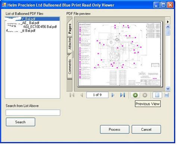Click the green Previous View icon

click(x=135, y=95)
